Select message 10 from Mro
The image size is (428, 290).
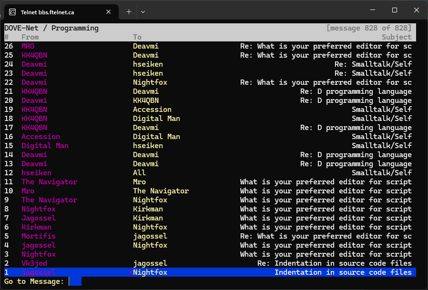tap(210, 190)
